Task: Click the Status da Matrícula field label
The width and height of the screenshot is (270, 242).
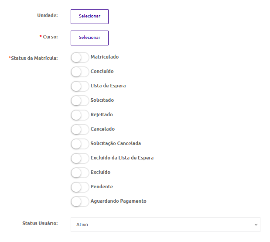Action: click(x=33, y=58)
